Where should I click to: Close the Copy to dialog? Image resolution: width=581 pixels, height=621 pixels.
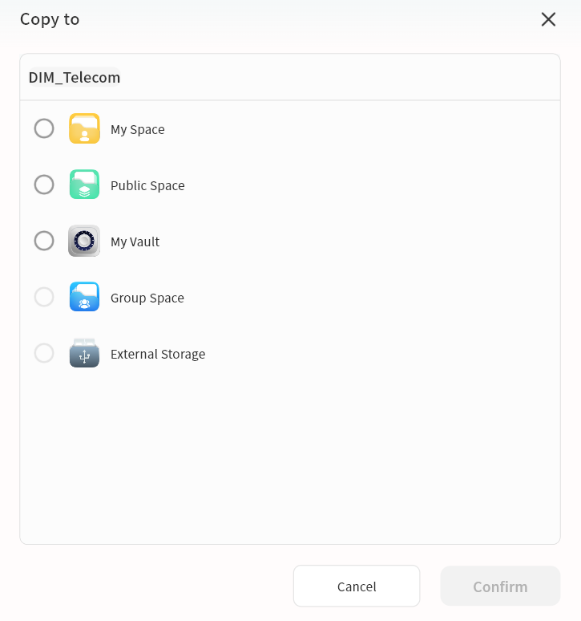[x=548, y=19]
